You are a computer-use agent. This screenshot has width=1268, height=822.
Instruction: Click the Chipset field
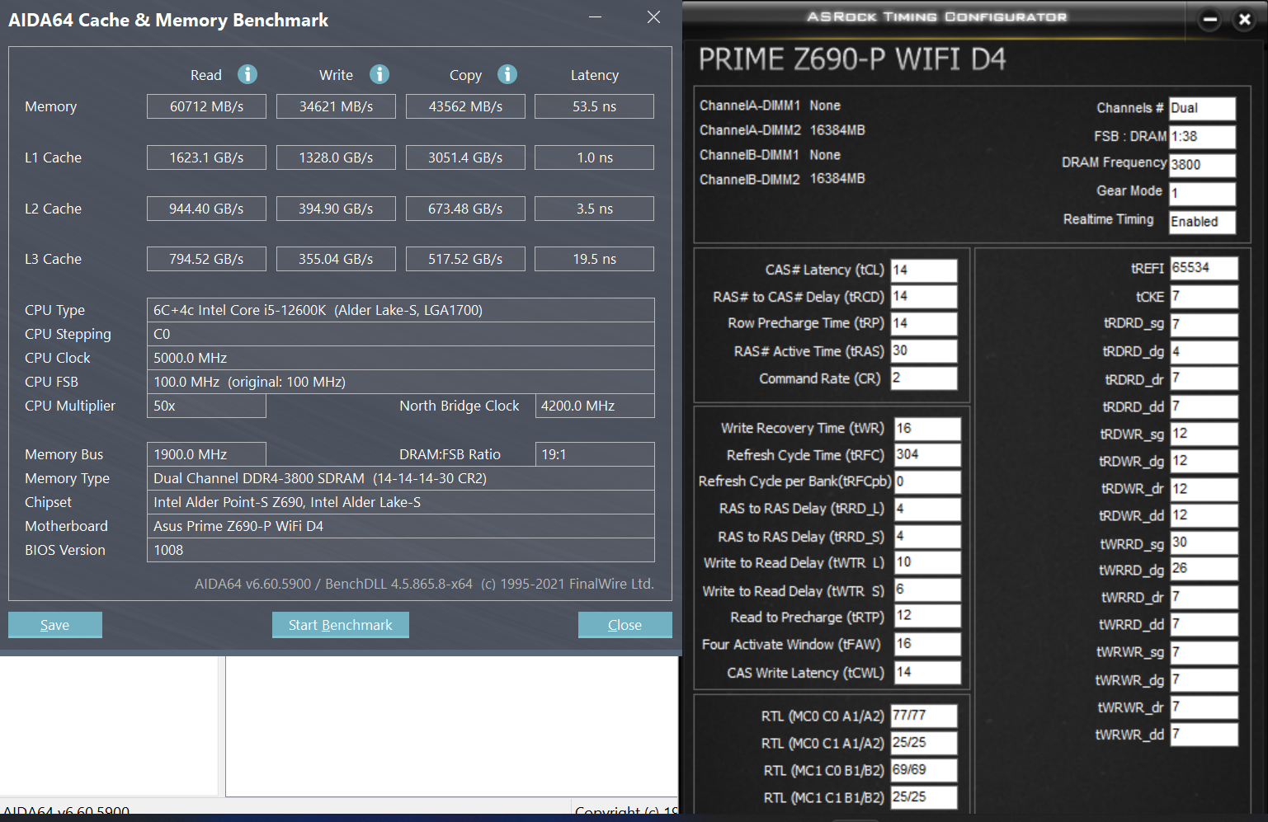[401, 502]
